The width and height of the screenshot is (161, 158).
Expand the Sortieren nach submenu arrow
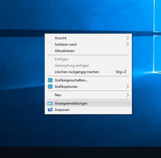pos(128,44)
